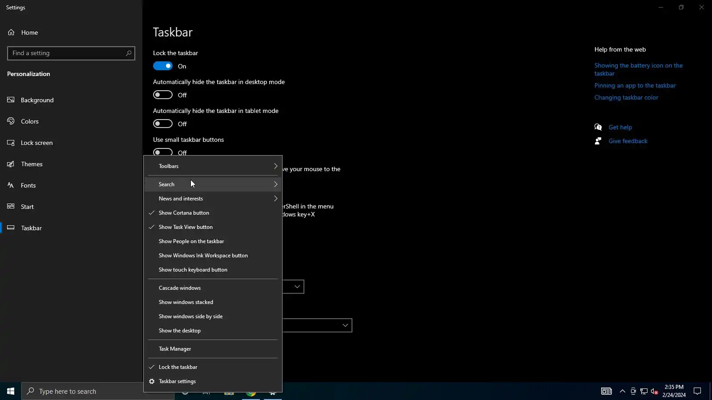
Task: Click gear icon for Taskbar settings
Action: 152,381
